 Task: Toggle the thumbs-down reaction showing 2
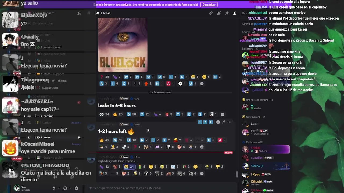[x=220, y=166]
